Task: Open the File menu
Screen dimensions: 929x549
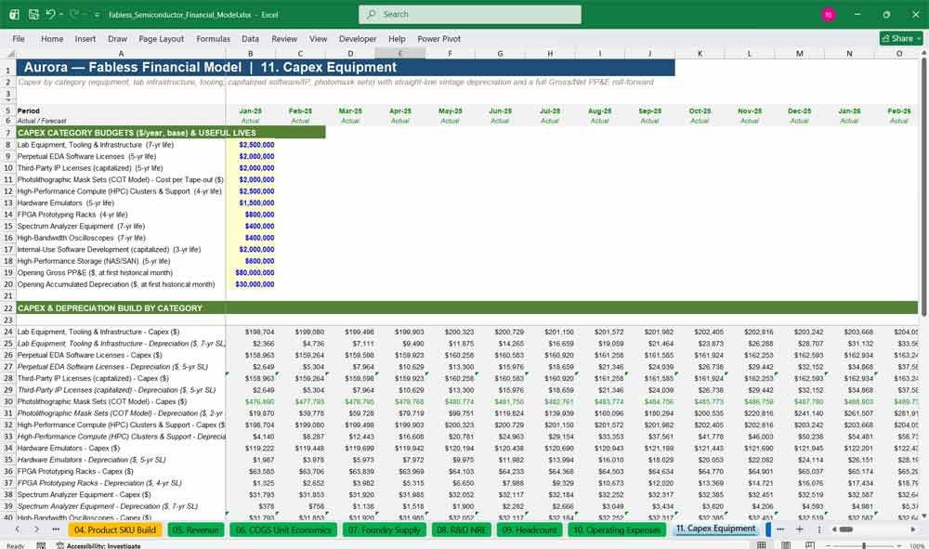Action: [x=19, y=38]
